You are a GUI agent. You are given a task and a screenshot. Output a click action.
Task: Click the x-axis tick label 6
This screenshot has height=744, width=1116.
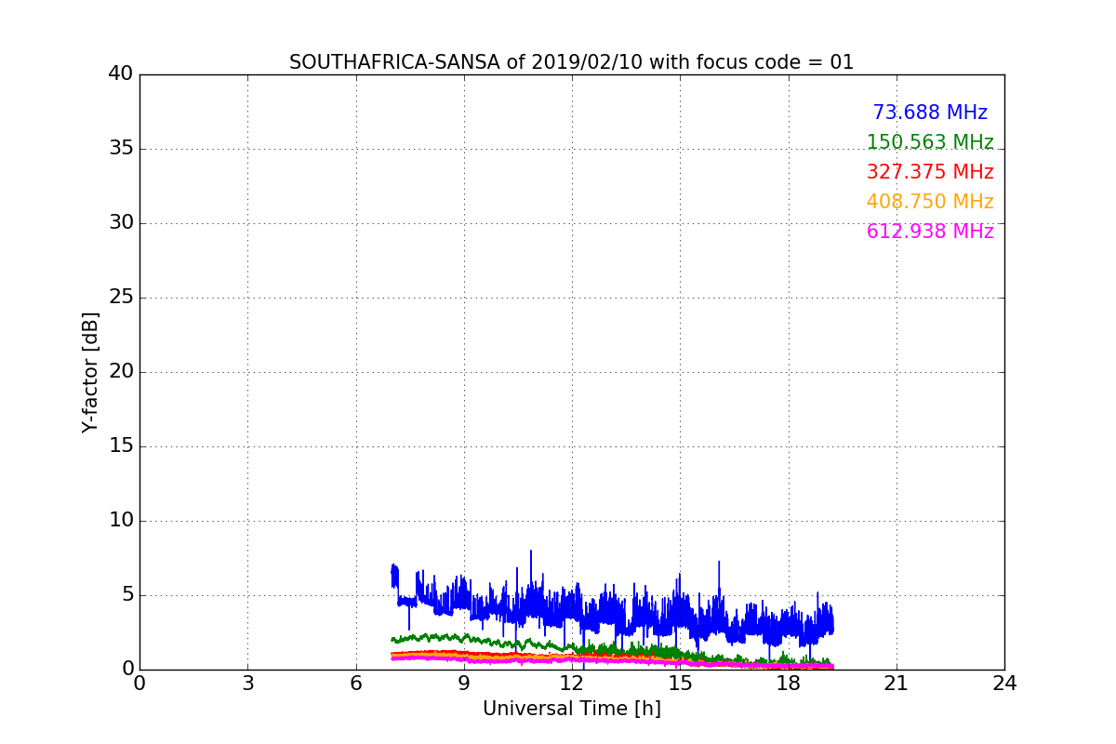tap(356, 684)
